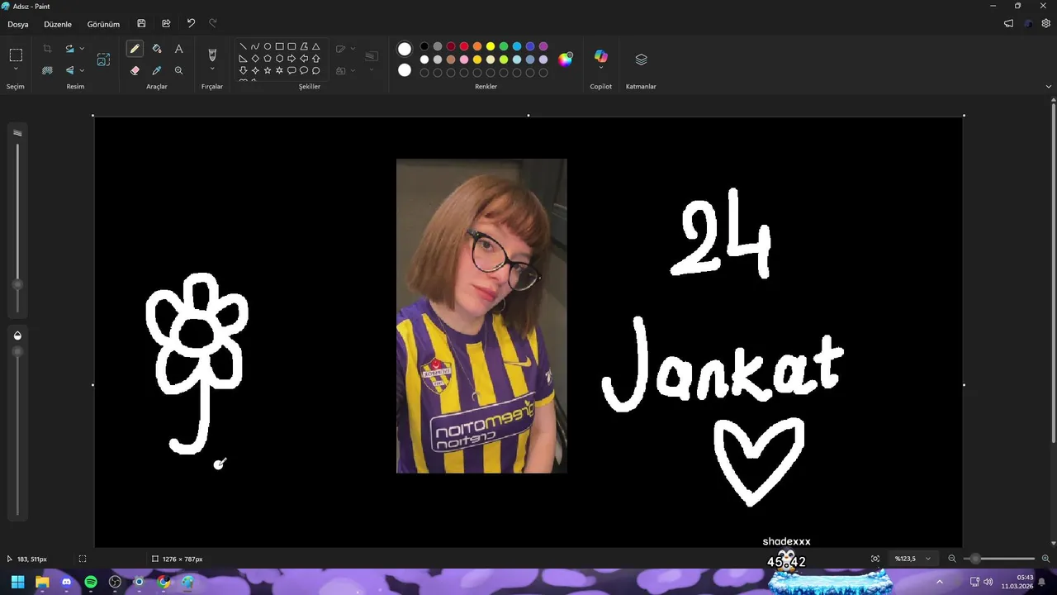Pick the green color swatch
The image size is (1057, 595).
click(504, 46)
